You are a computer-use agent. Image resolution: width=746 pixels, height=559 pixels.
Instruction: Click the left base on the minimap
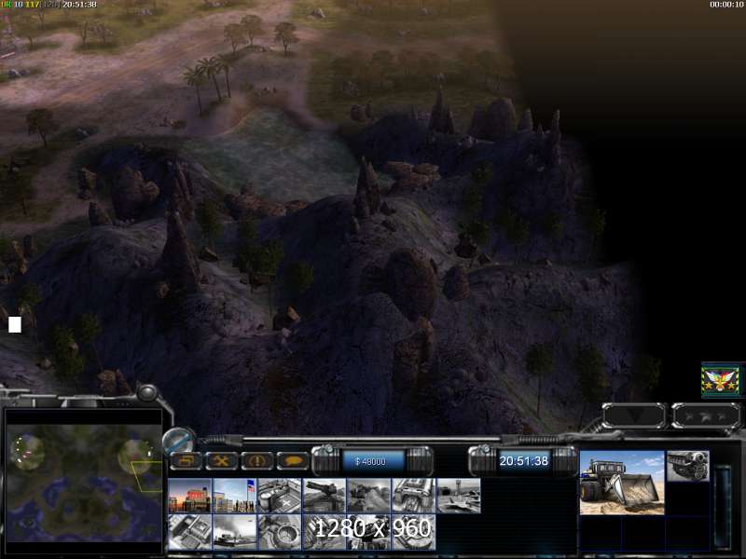point(27,452)
